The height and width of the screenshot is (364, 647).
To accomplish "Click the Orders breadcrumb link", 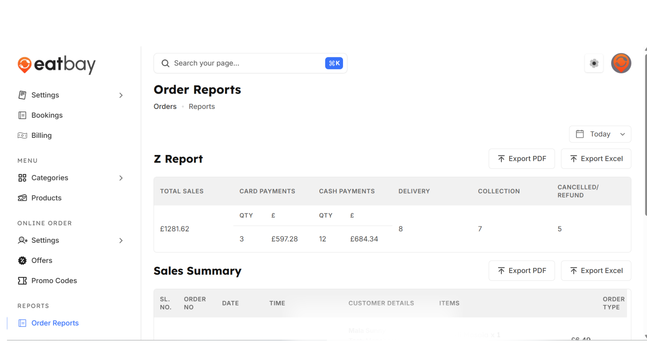I will pos(165,107).
